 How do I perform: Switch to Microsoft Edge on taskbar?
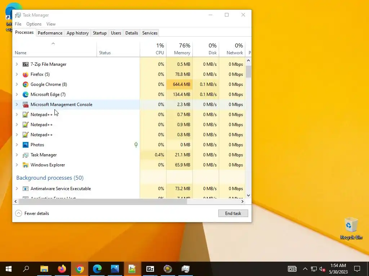point(97,269)
